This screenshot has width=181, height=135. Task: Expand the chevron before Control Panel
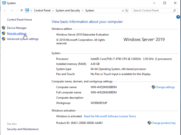(31, 10)
